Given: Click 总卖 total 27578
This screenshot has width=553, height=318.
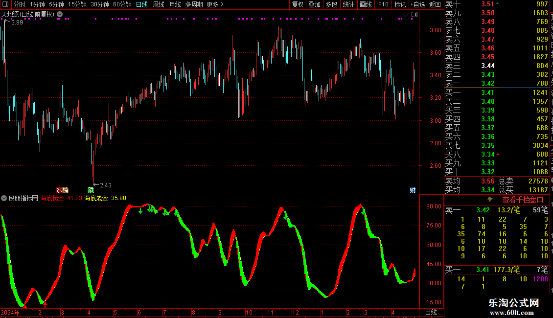Looking at the screenshot, I should coord(538,181).
